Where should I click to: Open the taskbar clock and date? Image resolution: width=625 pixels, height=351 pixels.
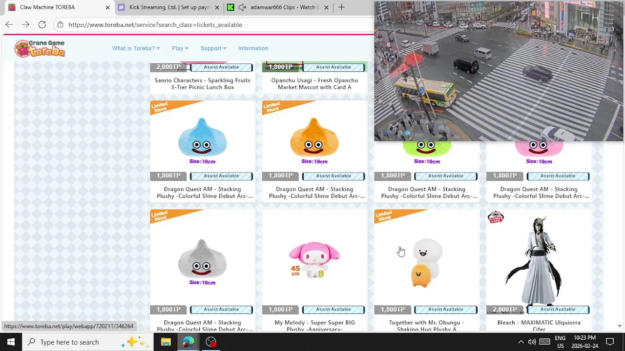(584, 342)
